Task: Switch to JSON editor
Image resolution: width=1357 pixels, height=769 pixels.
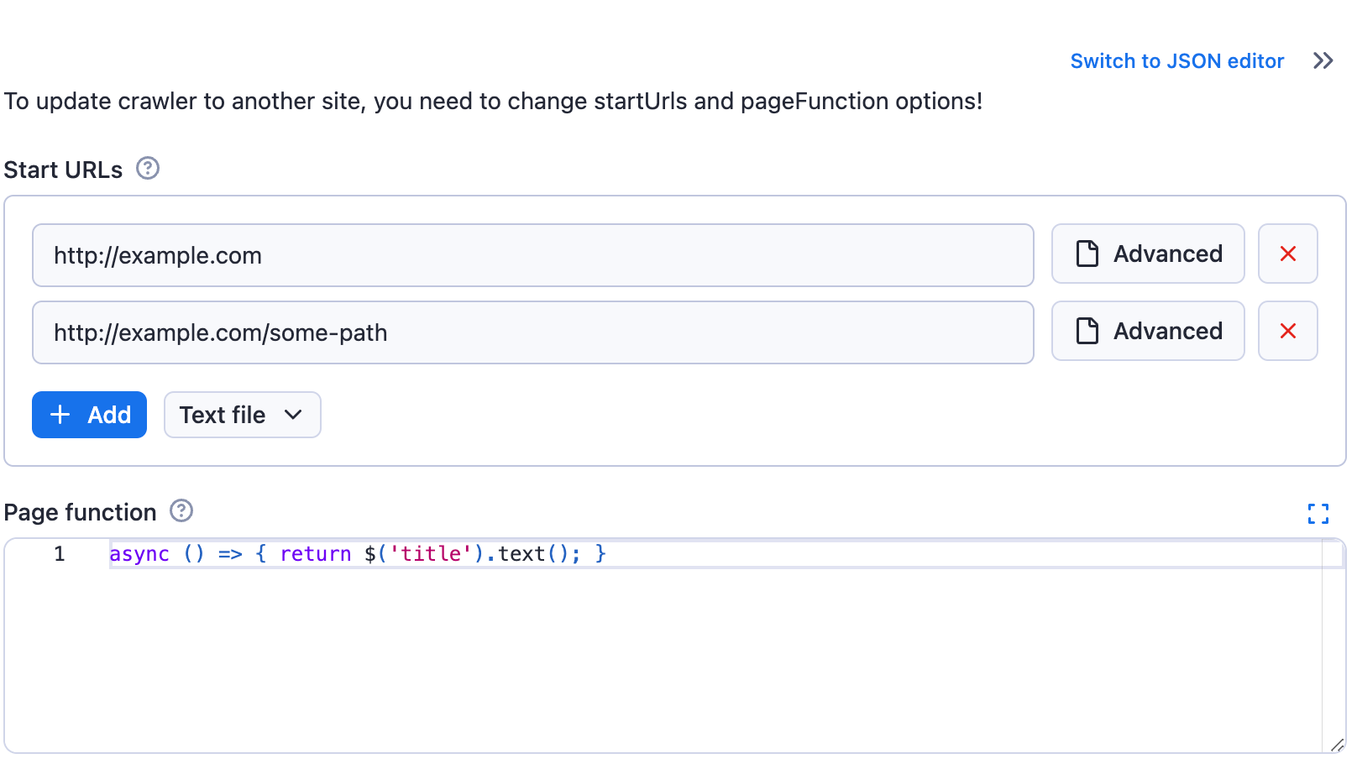Action: point(1176,60)
